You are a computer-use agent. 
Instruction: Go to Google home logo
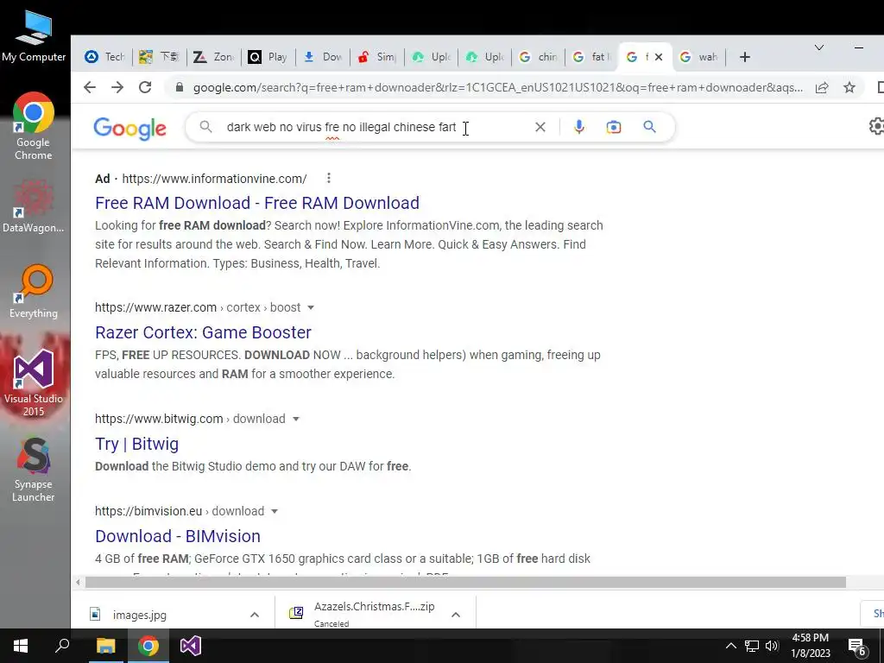(129, 129)
